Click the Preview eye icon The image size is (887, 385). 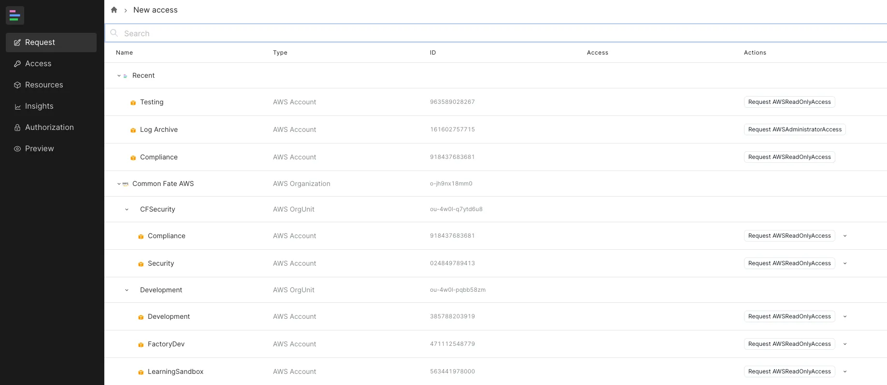17,149
